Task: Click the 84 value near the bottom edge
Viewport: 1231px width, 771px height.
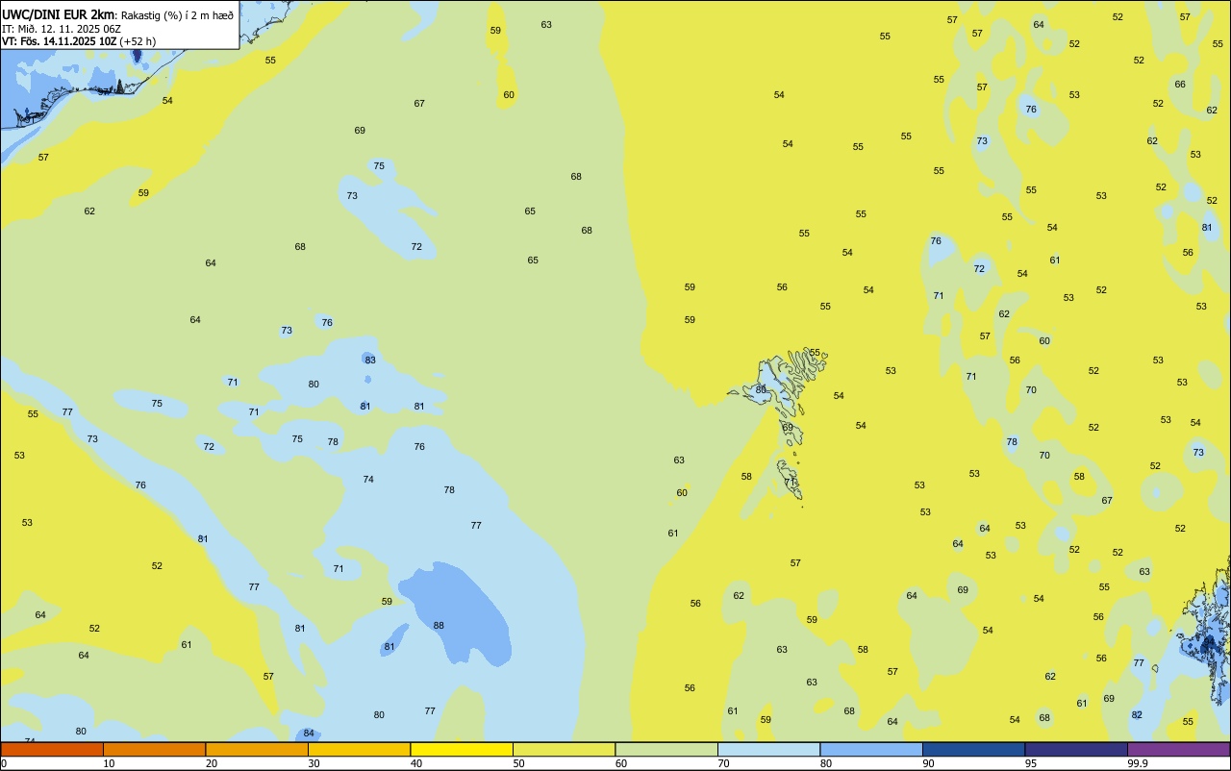Action: coord(309,733)
